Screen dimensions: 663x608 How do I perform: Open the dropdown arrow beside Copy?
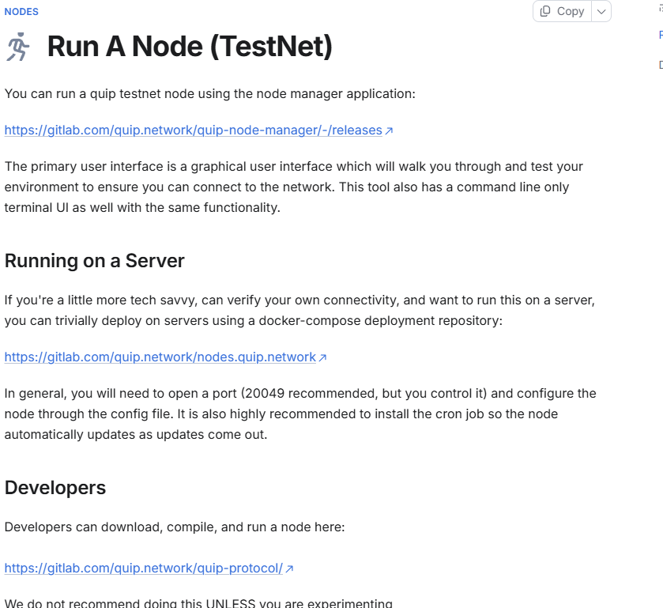(x=601, y=11)
